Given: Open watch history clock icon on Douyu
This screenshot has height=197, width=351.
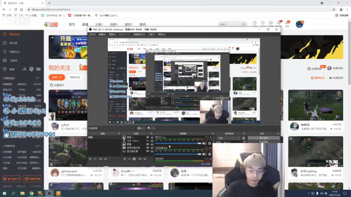Looking at the screenshot, I should point(255,23).
